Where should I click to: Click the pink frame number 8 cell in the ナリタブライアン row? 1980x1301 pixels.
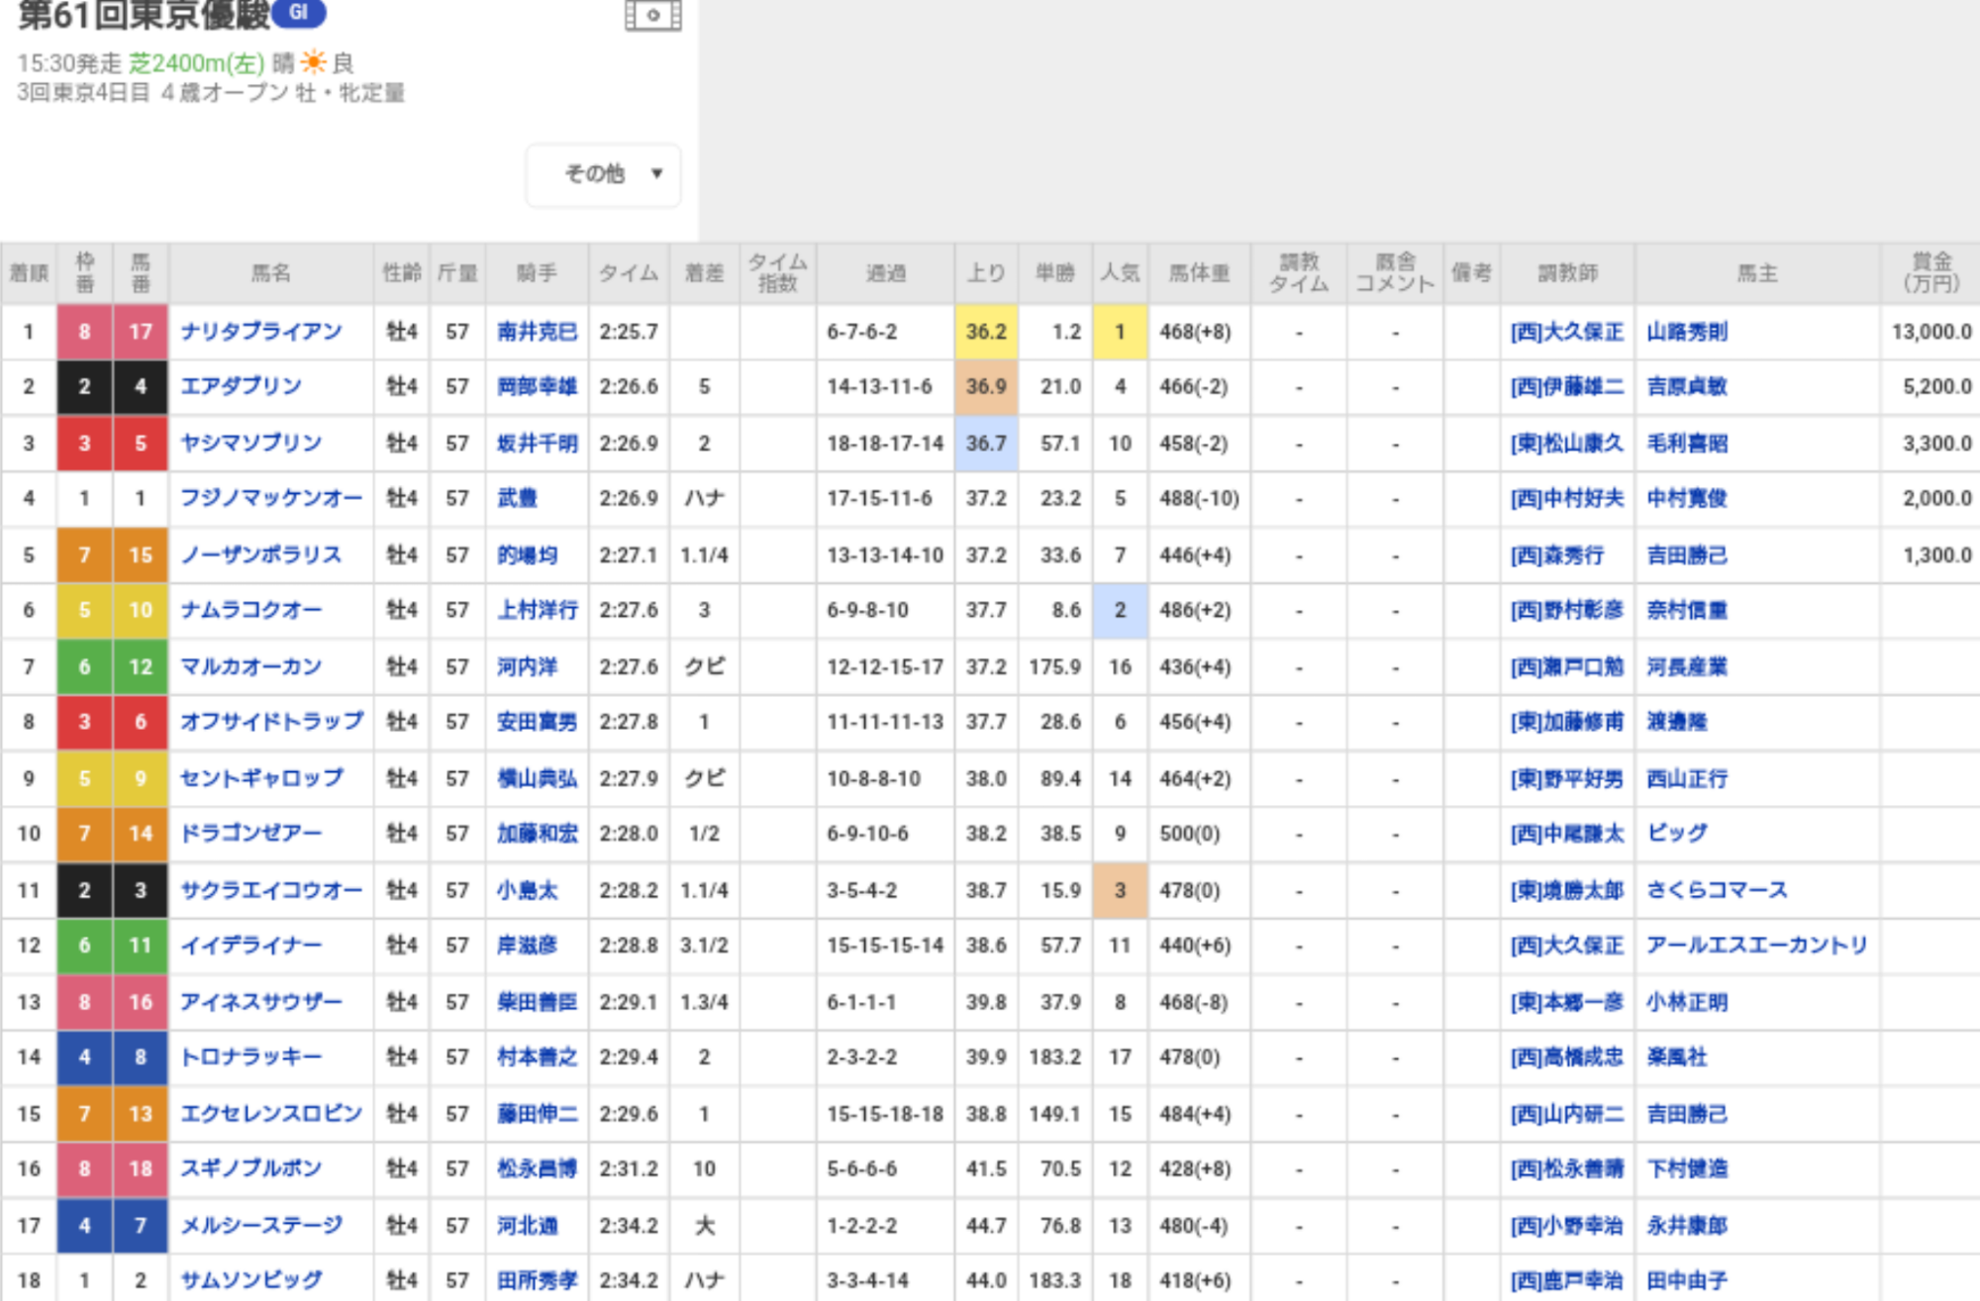(84, 332)
